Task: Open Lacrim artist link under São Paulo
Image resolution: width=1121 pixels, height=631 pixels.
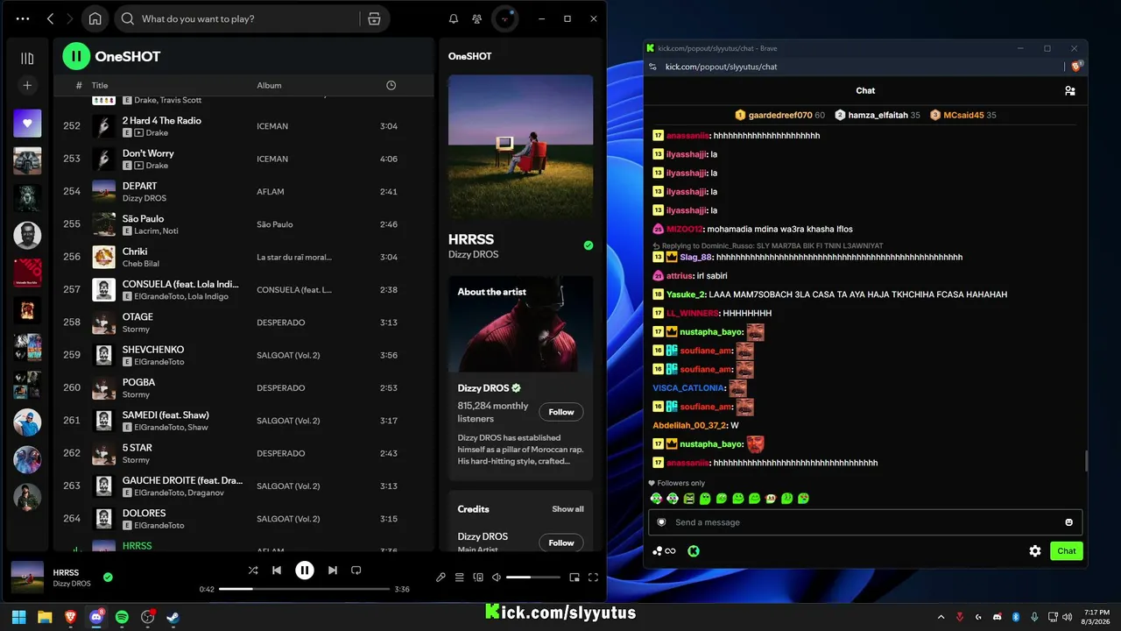Action: [146, 231]
